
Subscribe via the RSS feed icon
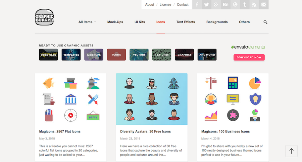[x=254, y=5]
